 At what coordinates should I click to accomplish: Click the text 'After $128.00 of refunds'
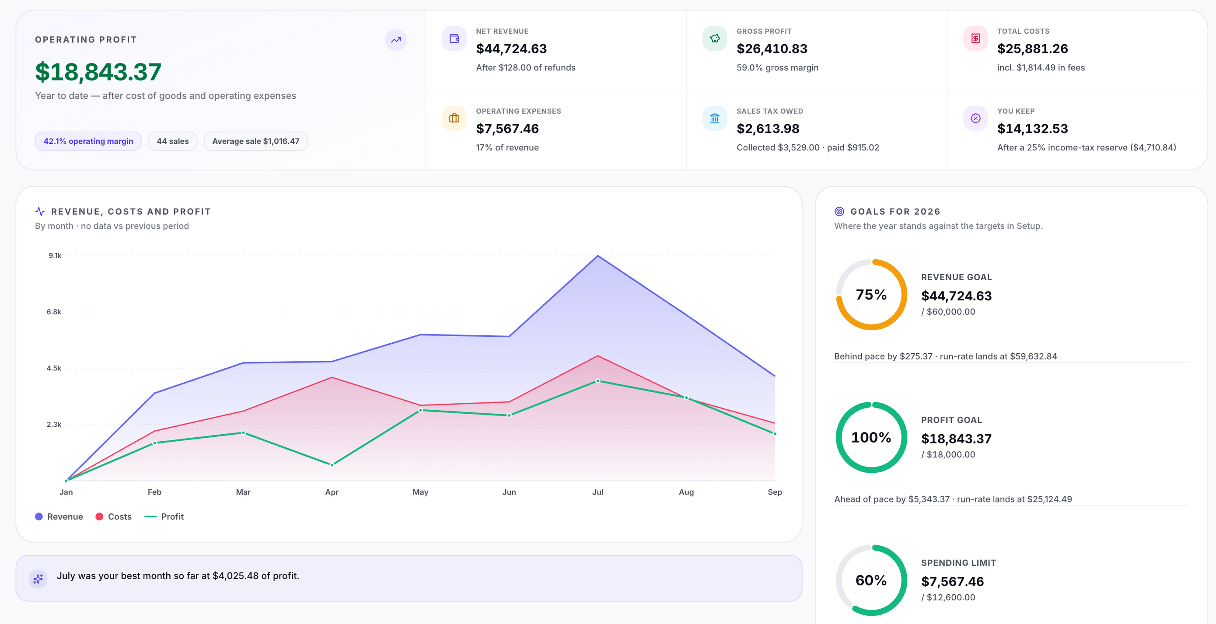525,67
